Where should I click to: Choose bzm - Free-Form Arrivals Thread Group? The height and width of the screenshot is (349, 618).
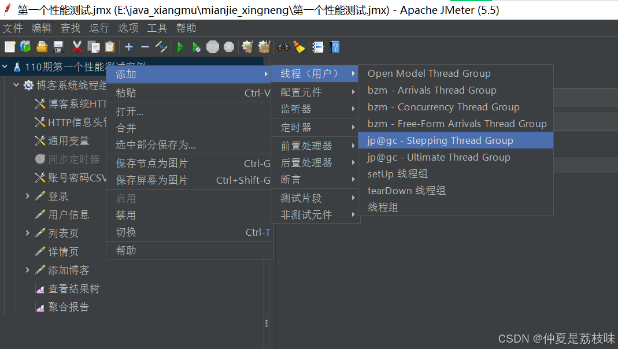[456, 124]
